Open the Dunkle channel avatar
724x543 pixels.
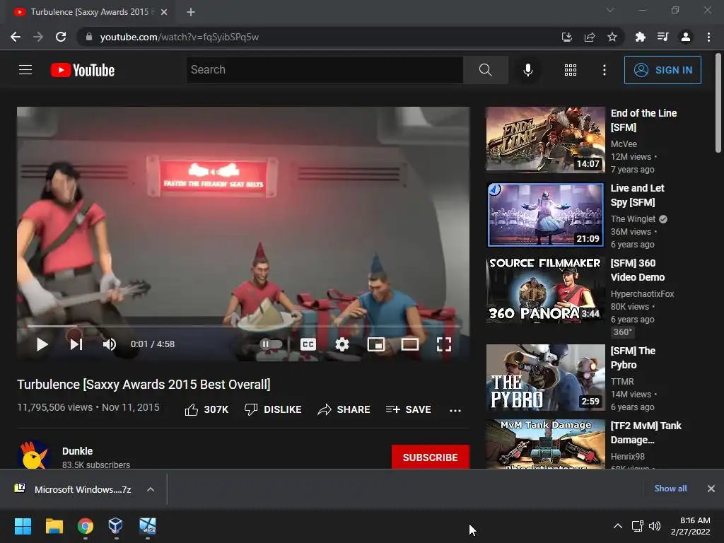(34, 455)
